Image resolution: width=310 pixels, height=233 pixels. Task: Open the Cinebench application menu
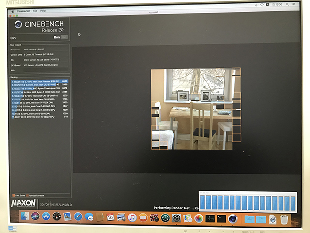click(x=23, y=11)
